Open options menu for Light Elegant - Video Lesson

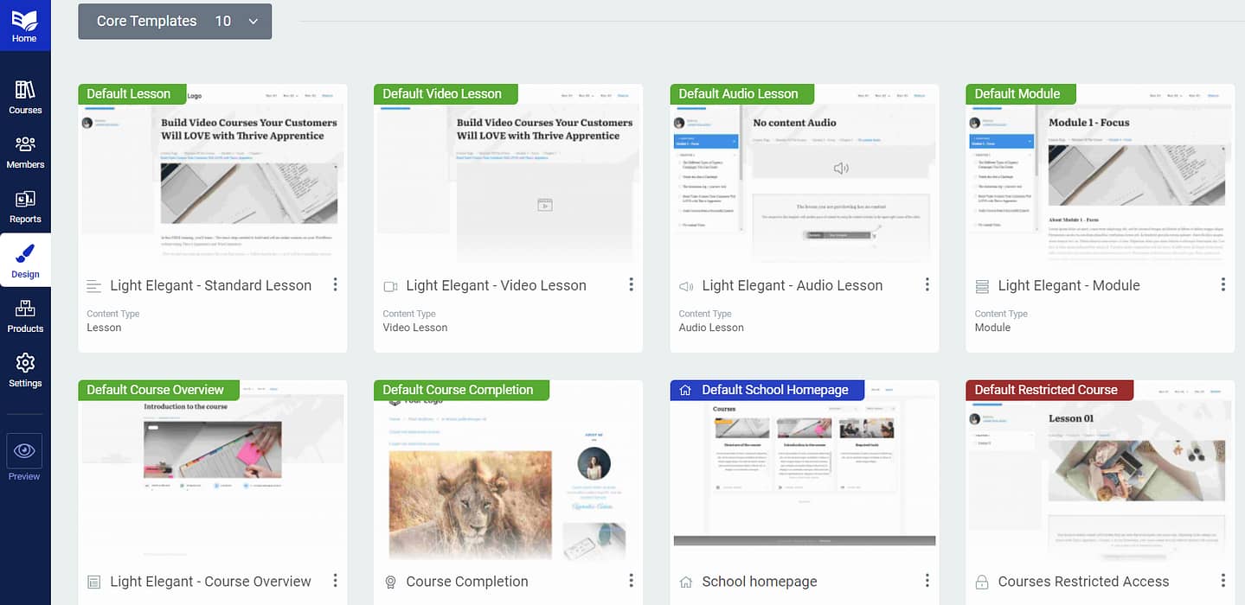631,284
